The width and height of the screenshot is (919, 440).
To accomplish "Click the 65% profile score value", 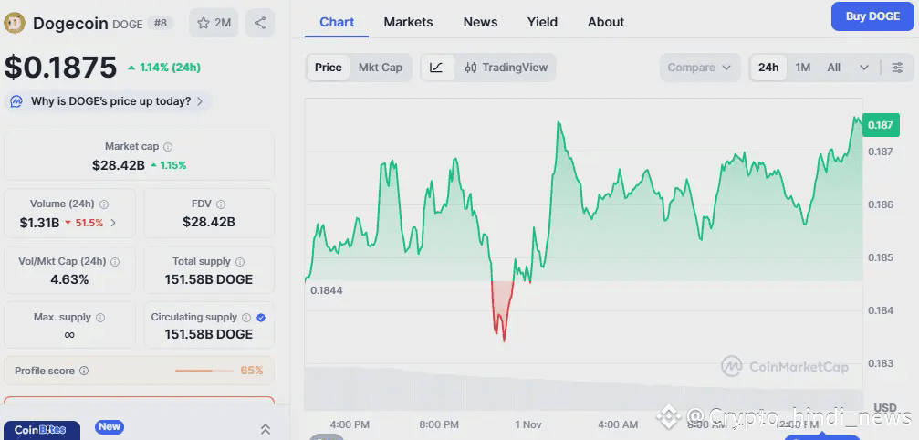I will [252, 371].
